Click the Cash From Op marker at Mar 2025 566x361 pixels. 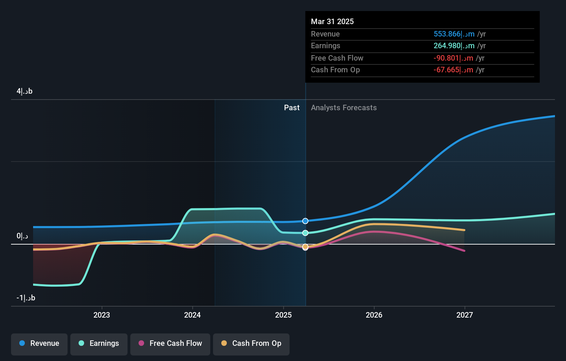pos(305,247)
